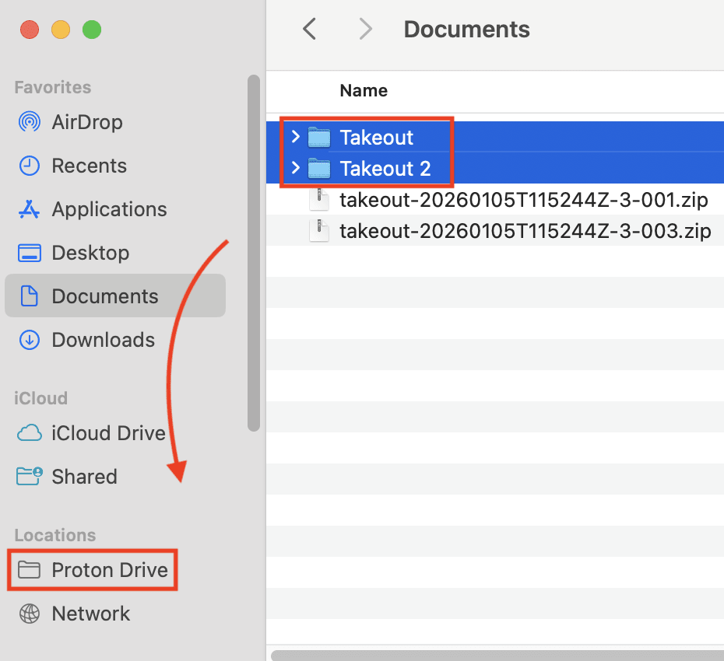Image resolution: width=724 pixels, height=661 pixels.
Task: Go forward using the forward arrow
Action: 365,29
